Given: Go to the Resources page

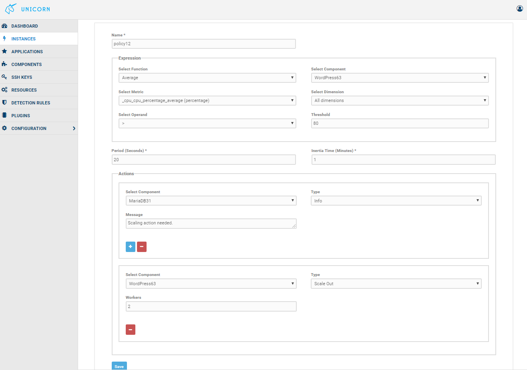Looking at the screenshot, I should pyautogui.click(x=39, y=90).
